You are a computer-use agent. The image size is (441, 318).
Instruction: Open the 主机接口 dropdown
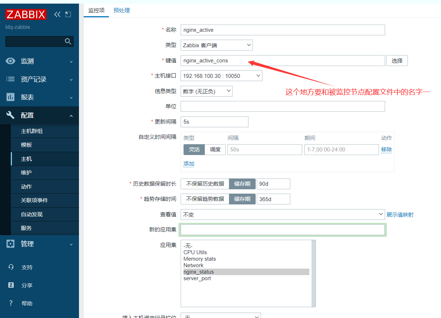(x=221, y=76)
